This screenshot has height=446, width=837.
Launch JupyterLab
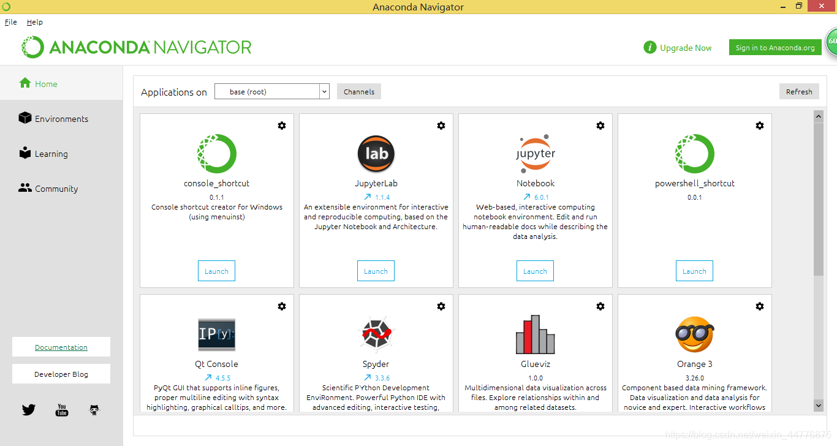376,271
